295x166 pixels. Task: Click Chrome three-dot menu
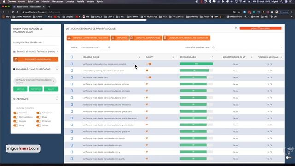click(x=292, y=12)
